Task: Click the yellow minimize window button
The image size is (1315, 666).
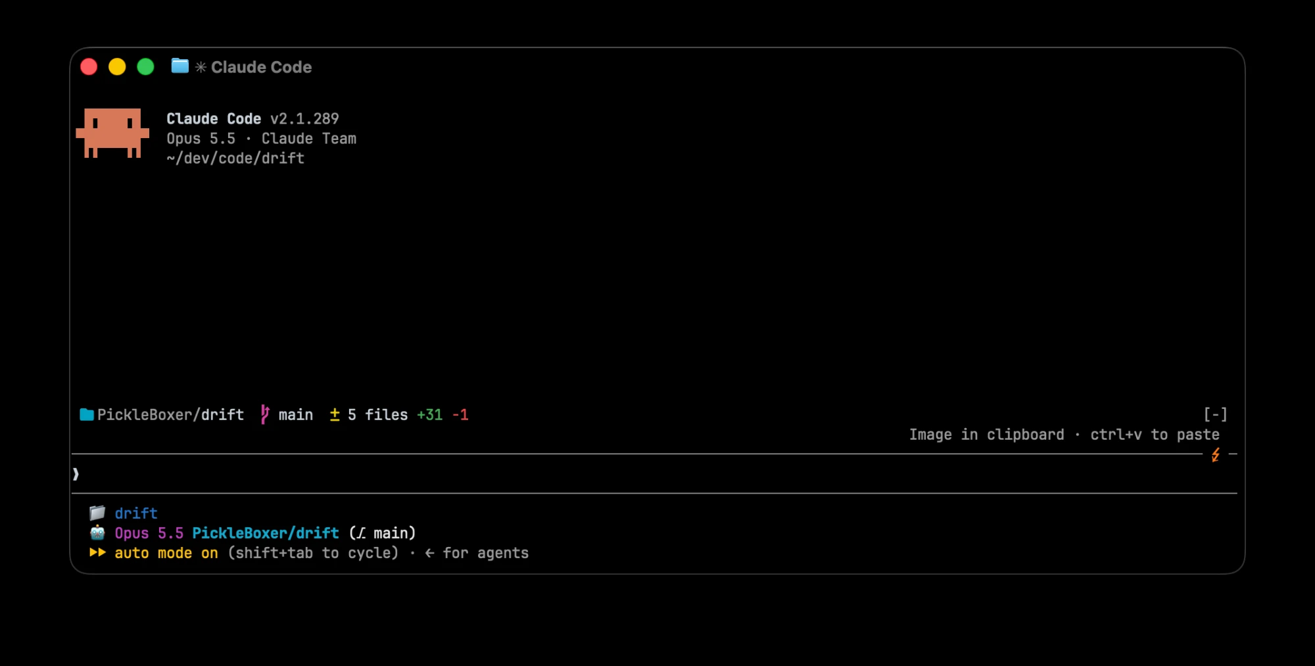Action: pos(117,66)
